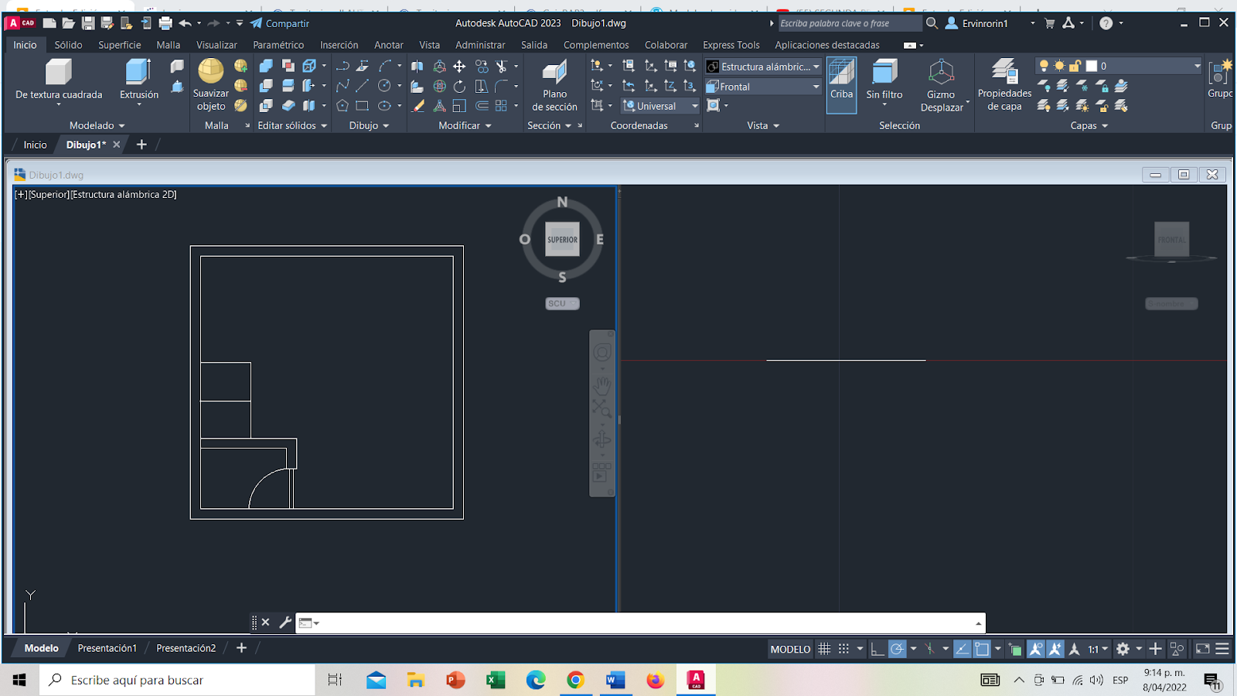The width and height of the screenshot is (1237, 696).
Task: Select the Erase tool in Modificar
Action: (x=417, y=106)
